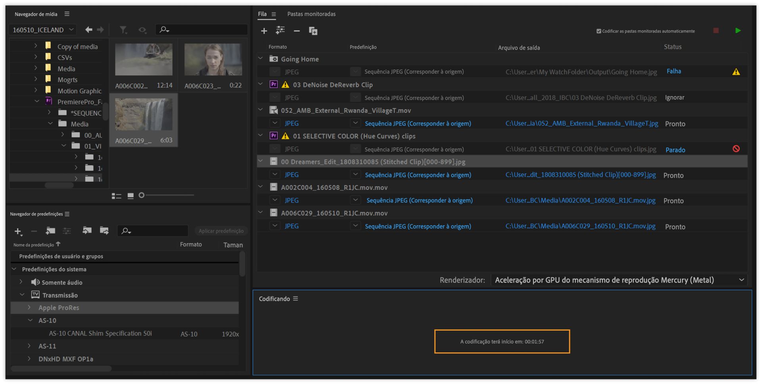The image size is (762, 385).
Task: Remove selected queue item with minus icon
Action: [x=296, y=31]
